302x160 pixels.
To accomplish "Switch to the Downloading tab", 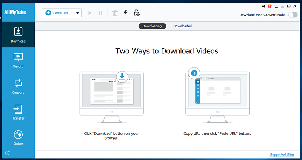I will click(x=152, y=26).
